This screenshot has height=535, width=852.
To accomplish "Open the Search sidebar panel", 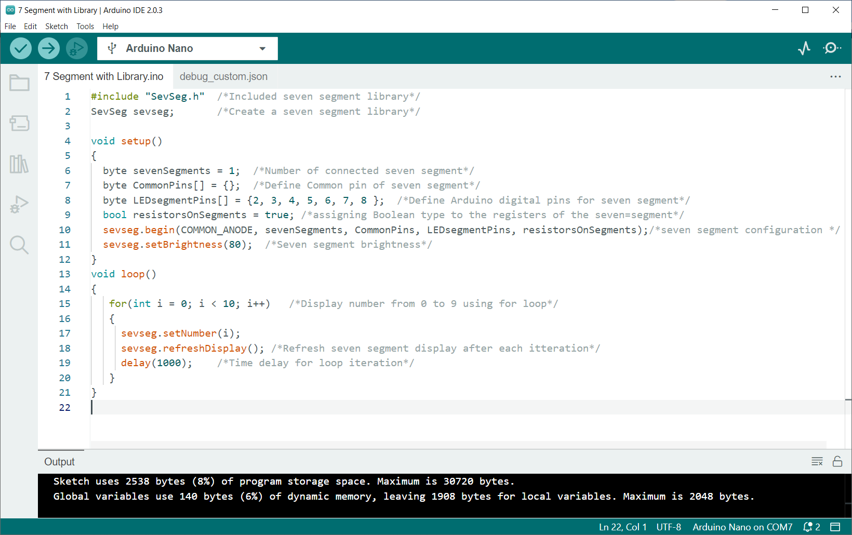I will pyautogui.click(x=19, y=245).
